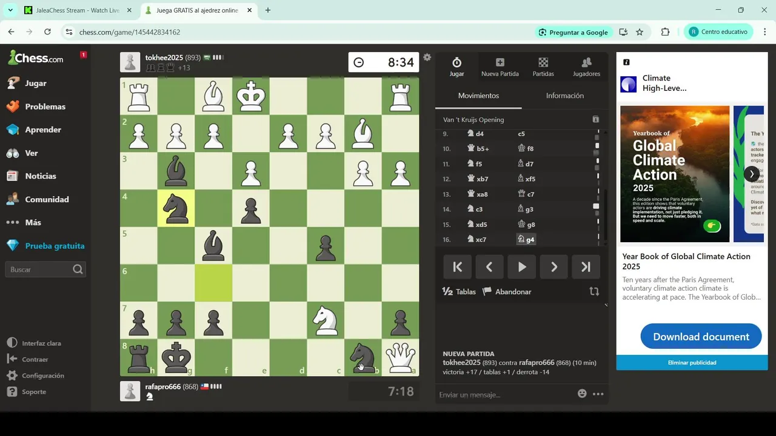Select move 16 g4
Screen dimensions: 776x436
coord(526,240)
